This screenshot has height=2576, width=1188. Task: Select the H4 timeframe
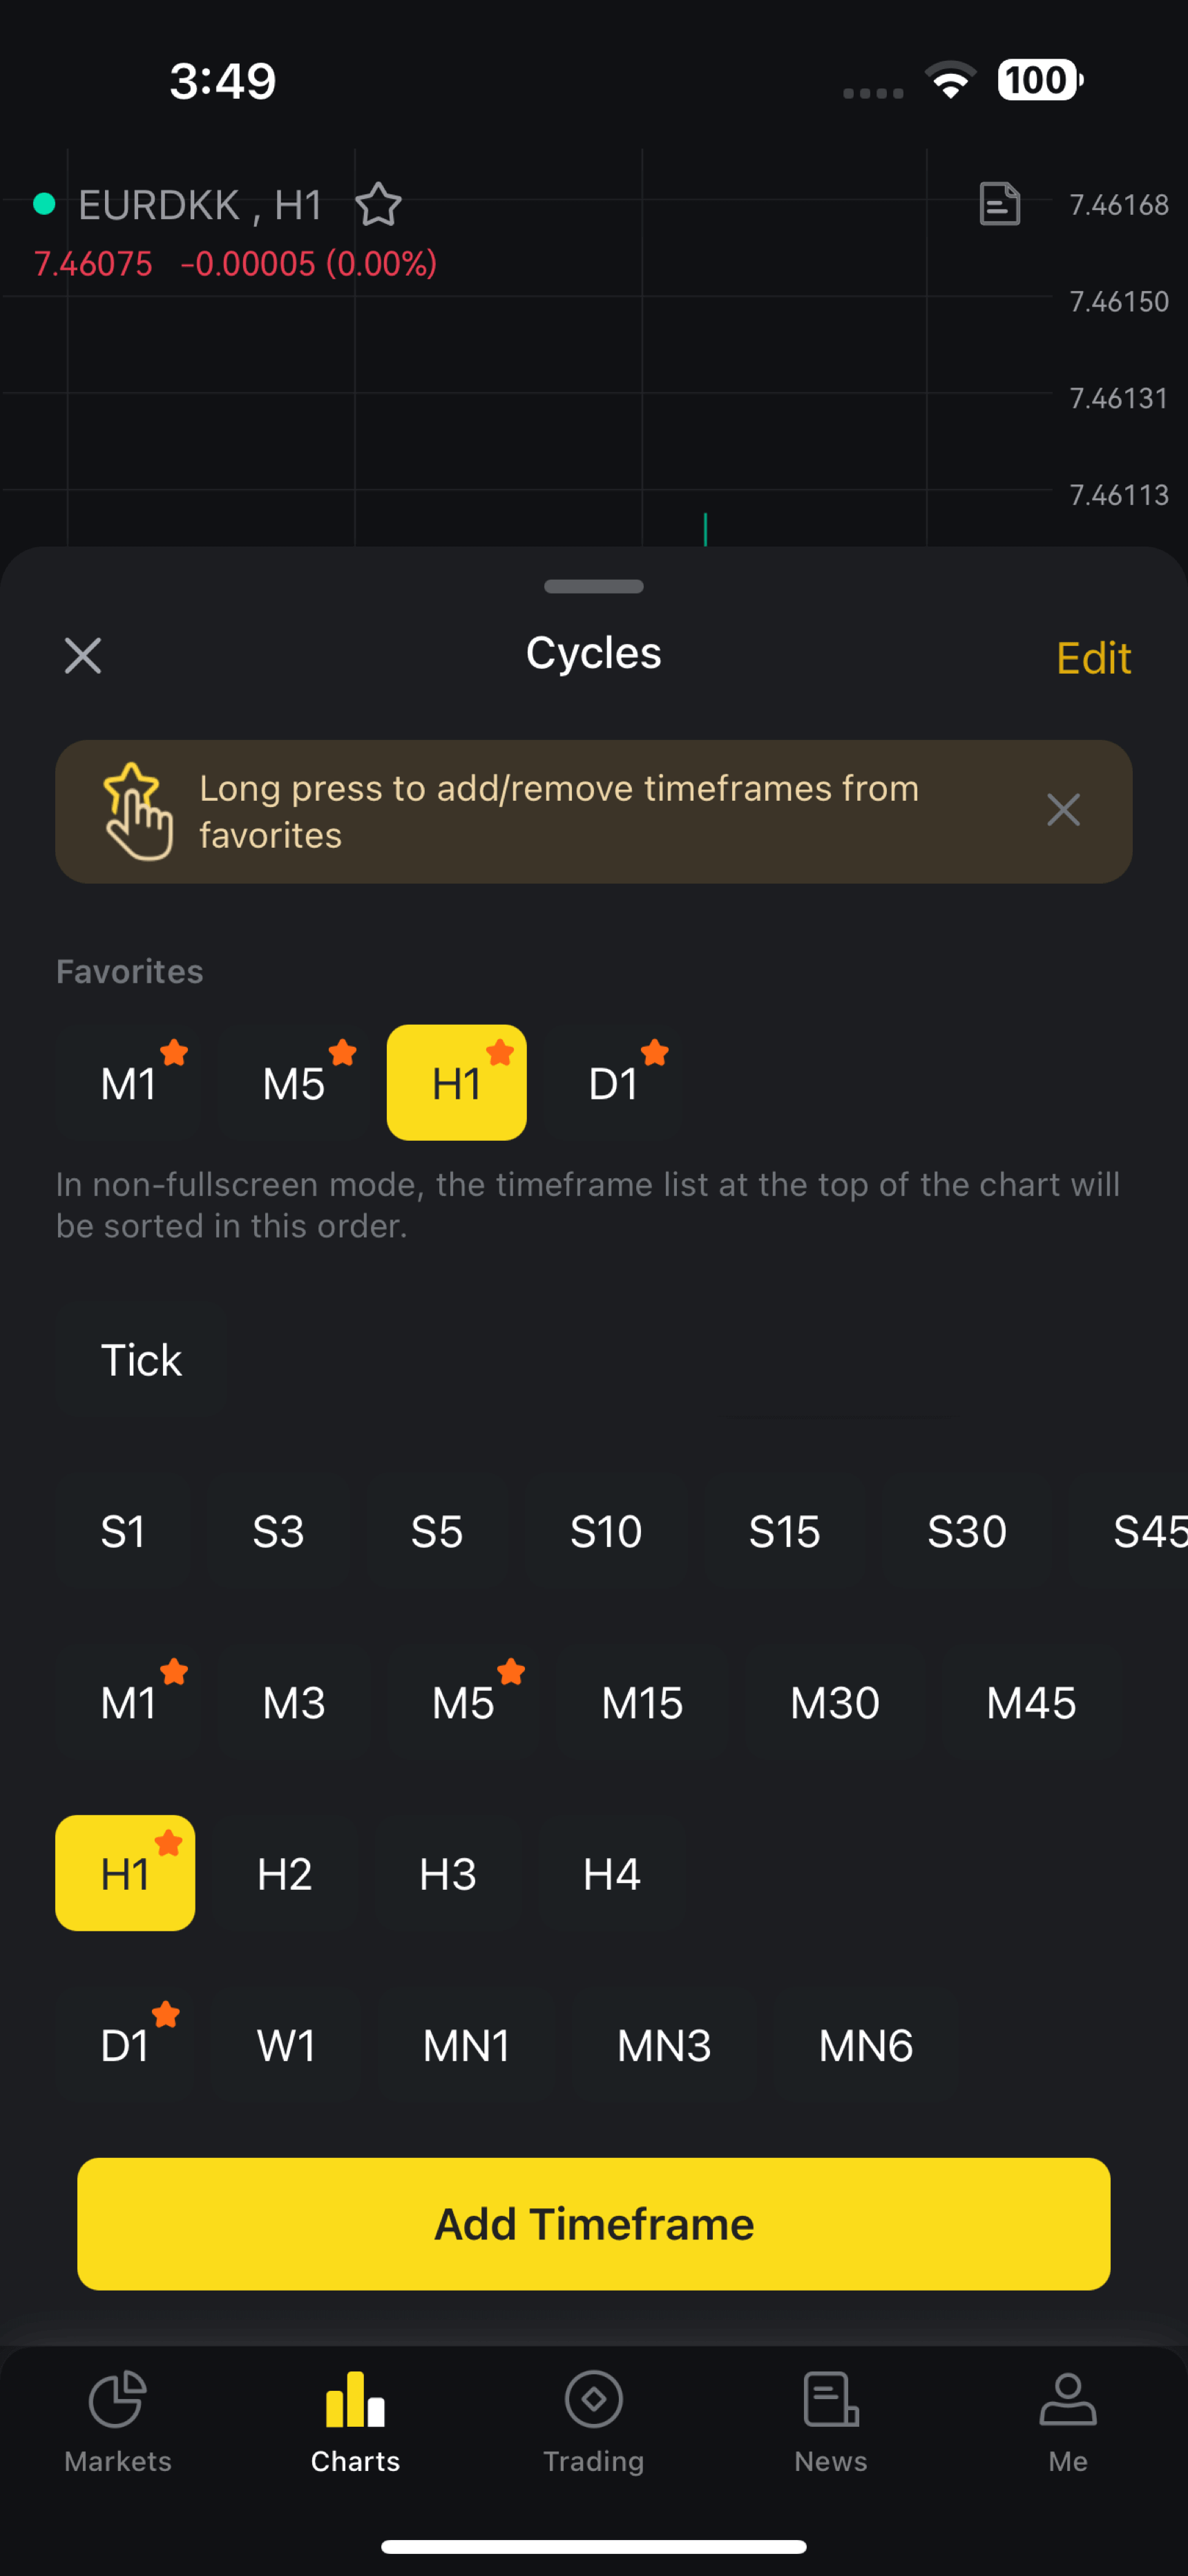pyautogui.click(x=611, y=1874)
